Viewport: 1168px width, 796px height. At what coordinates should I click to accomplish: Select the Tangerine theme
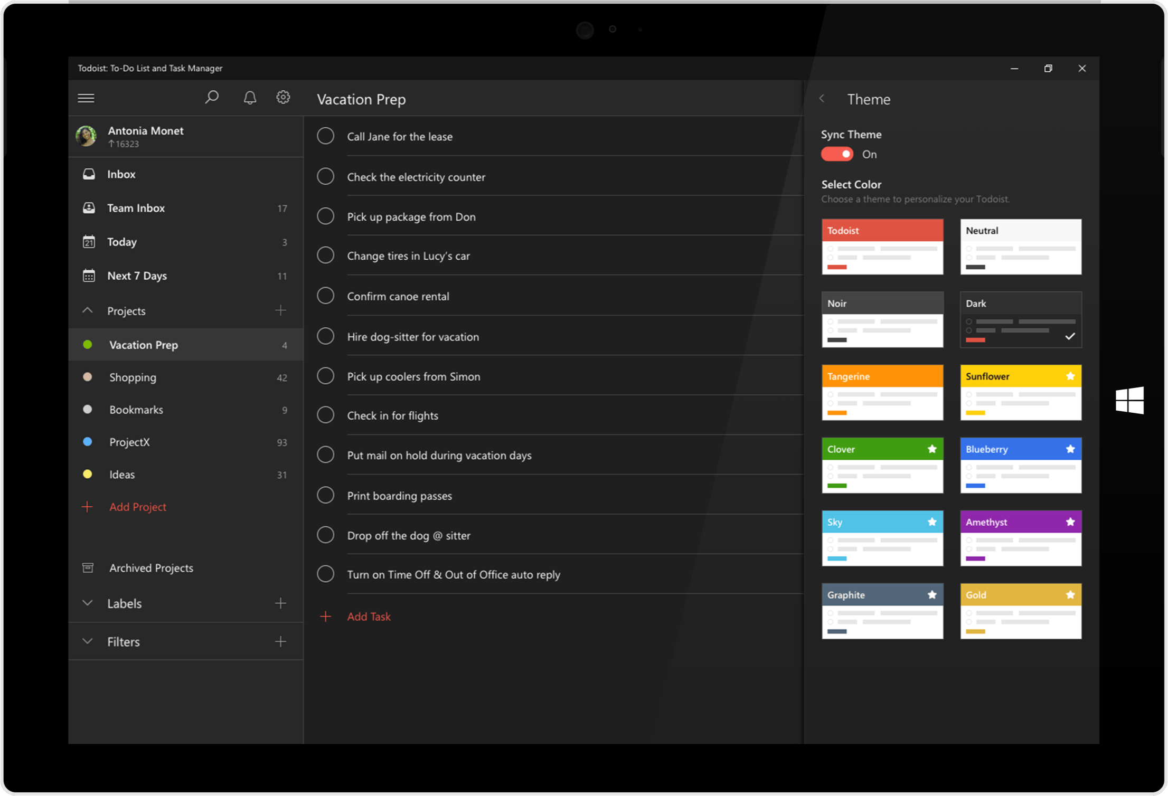(x=882, y=392)
